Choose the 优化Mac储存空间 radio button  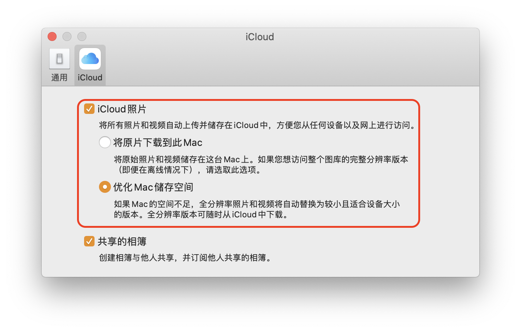pos(105,187)
